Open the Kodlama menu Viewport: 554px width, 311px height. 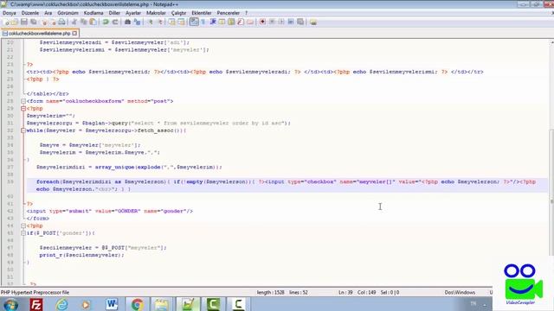pyautogui.click(x=93, y=13)
